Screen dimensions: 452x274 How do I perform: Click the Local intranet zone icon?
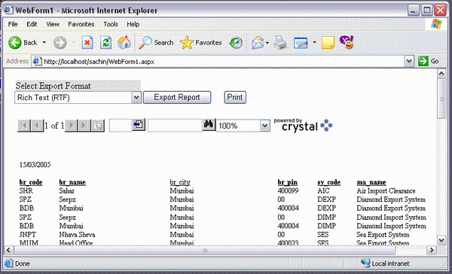365,263
